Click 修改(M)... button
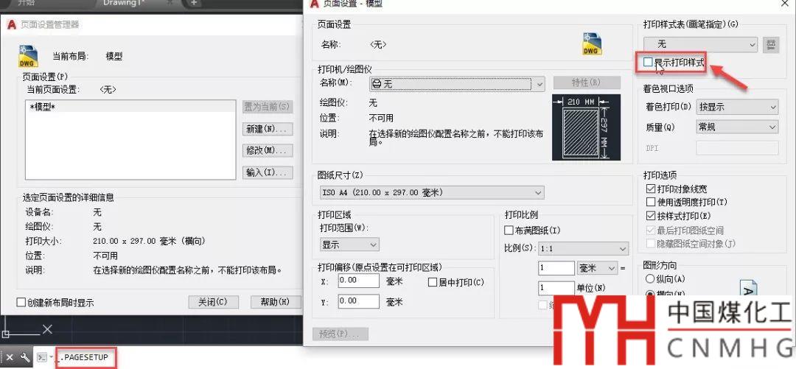Screen dimensions: 796x369 click(x=268, y=151)
